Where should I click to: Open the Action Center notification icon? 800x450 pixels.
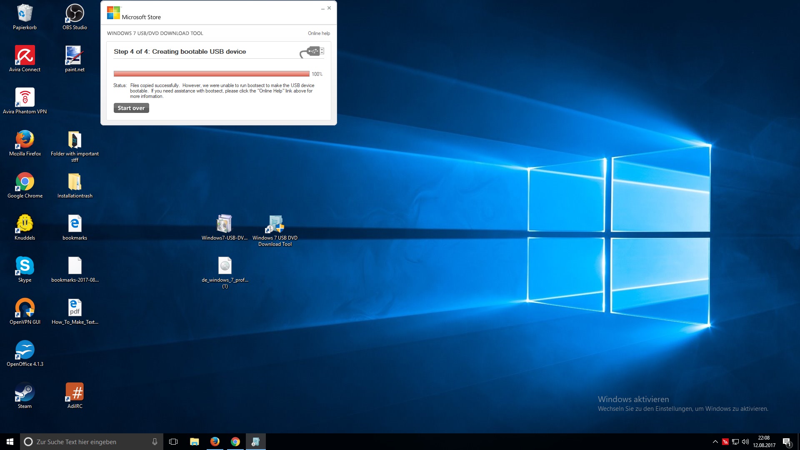[x=787, y=442]
